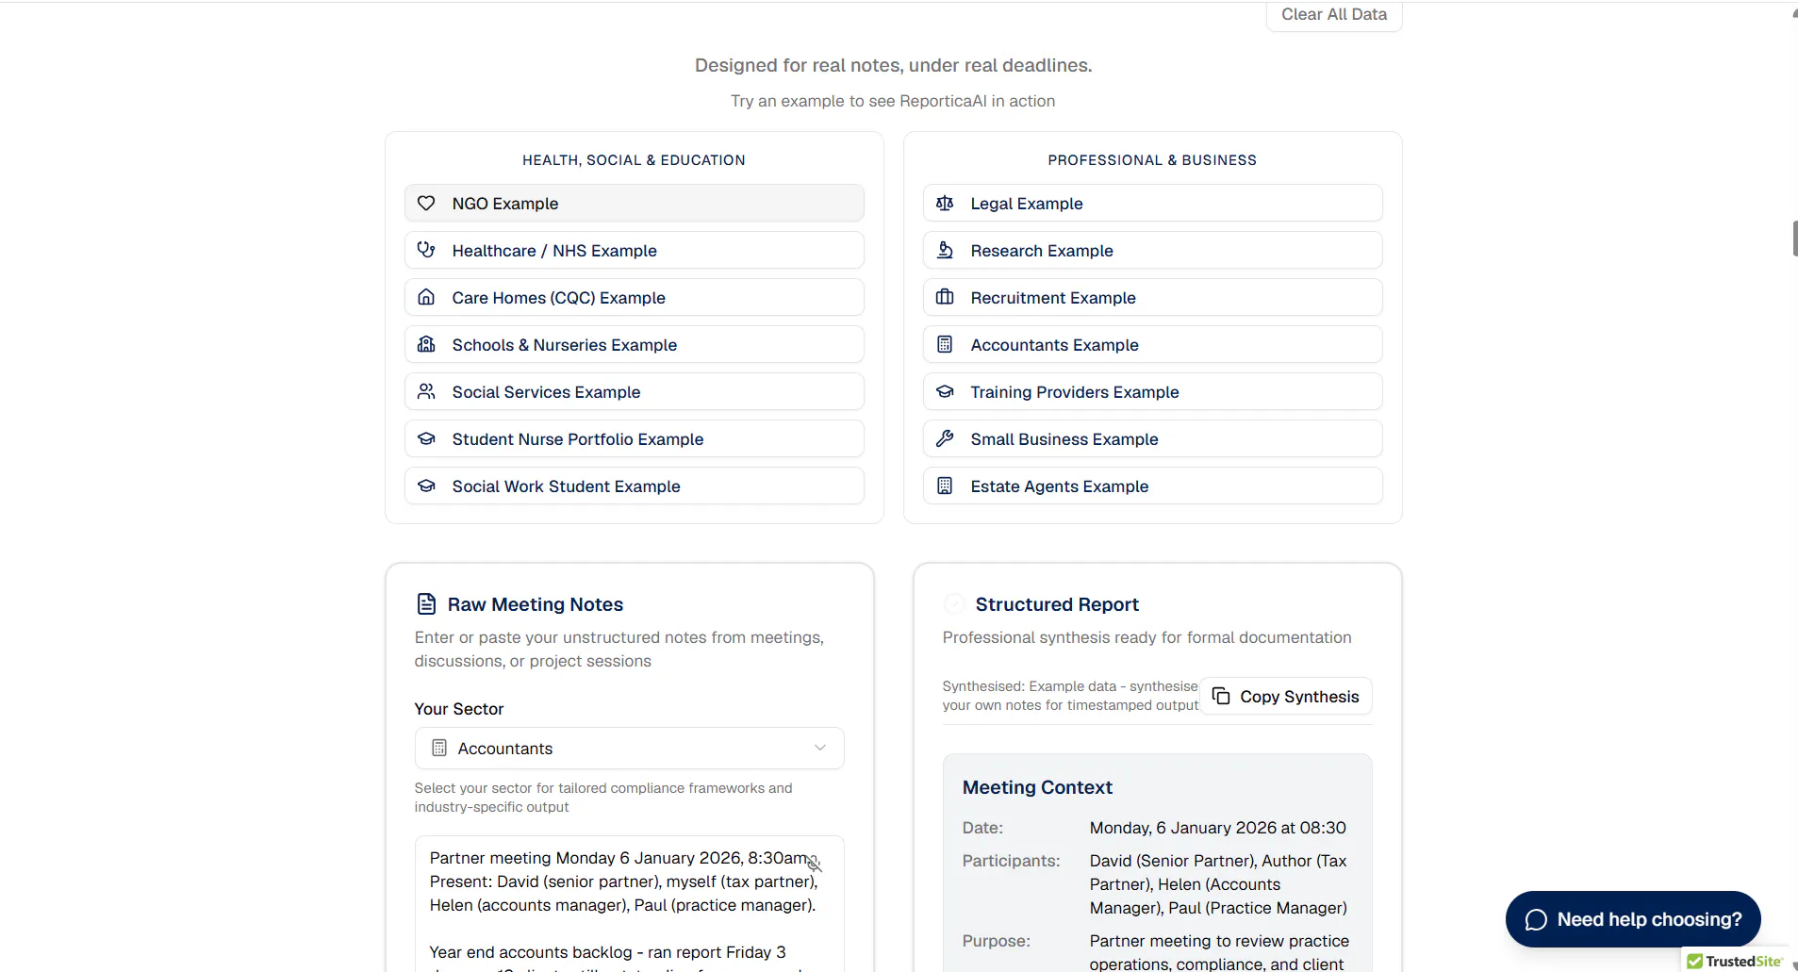Choose the Recruitment Example
This screenshot has width=1798, height=972.
[x=1152, y=297]
